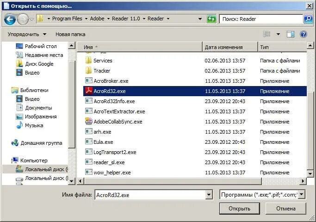Click the change view icon
This screenshot has width=316, height=222.
pyautogui.click(x=266, y=34)
